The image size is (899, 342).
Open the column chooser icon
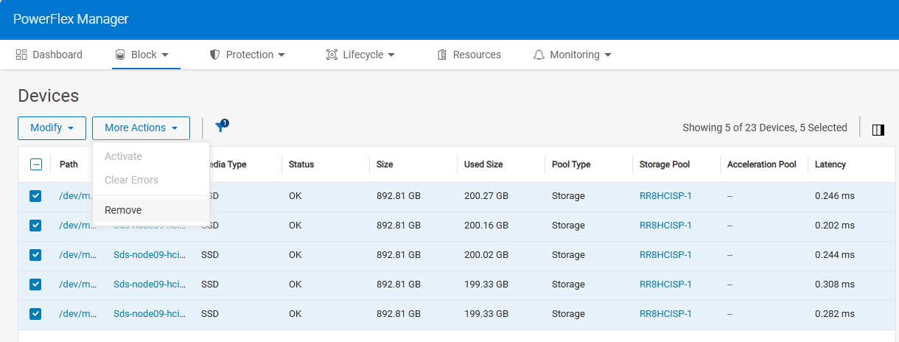(878, 130)
